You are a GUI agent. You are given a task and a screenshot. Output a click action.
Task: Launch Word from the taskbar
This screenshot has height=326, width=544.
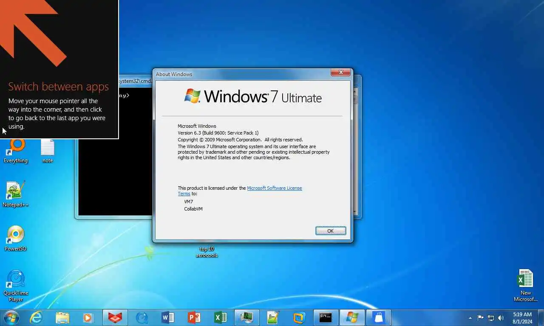(x=168, y=318)
